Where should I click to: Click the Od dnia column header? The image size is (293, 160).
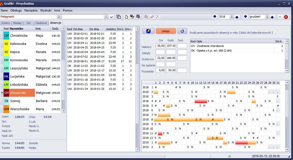[x=80, y=29]
